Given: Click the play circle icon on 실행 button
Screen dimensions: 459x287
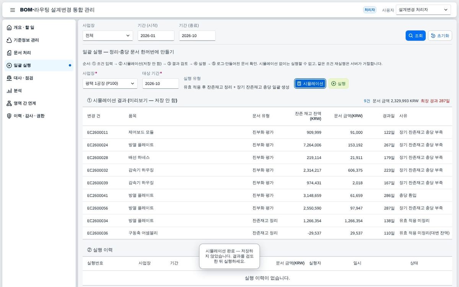Looking at the screenshot, I should (334, 83).
